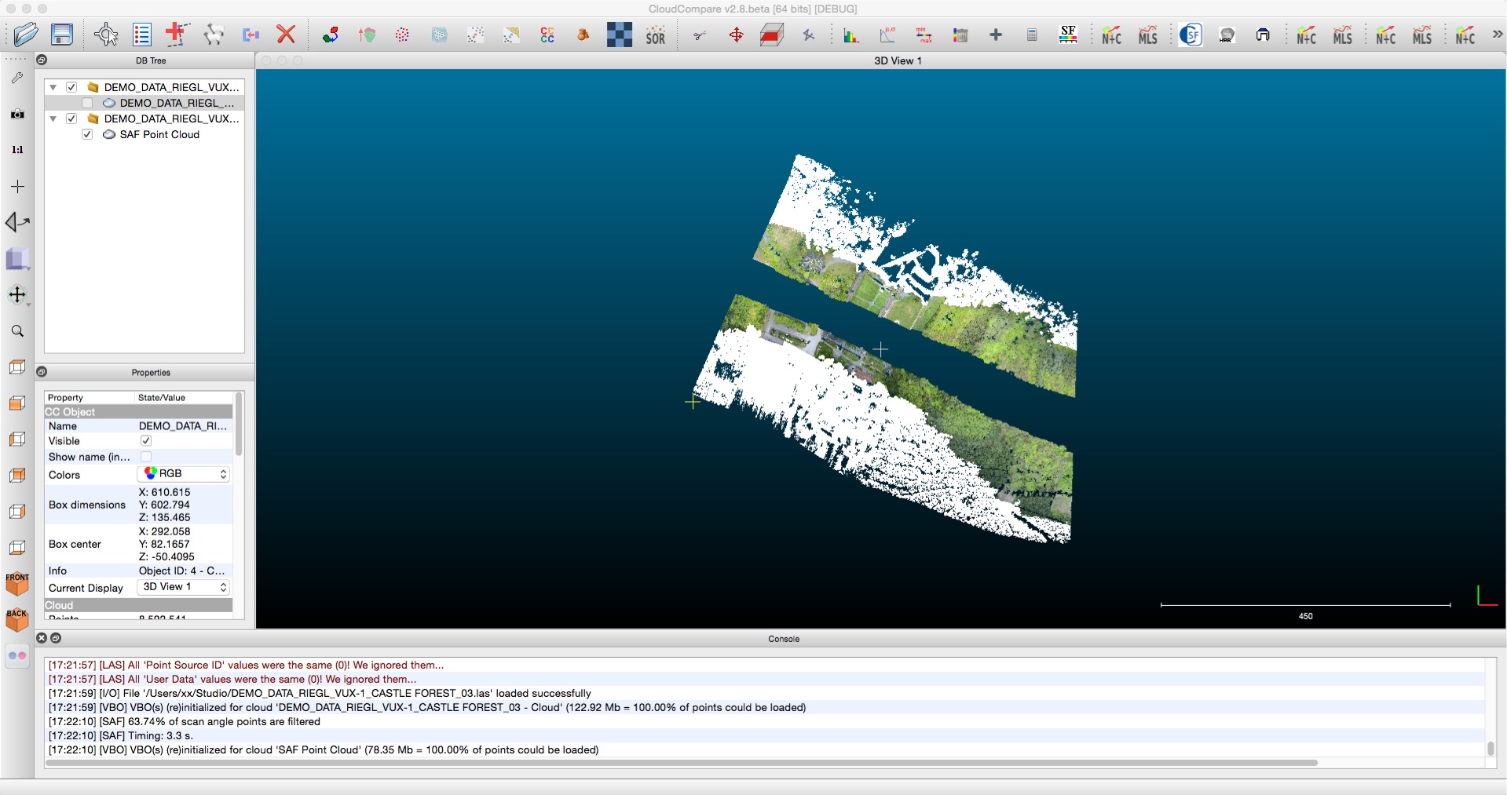Zoom to selection with magnifier icon

click(17, 331)
